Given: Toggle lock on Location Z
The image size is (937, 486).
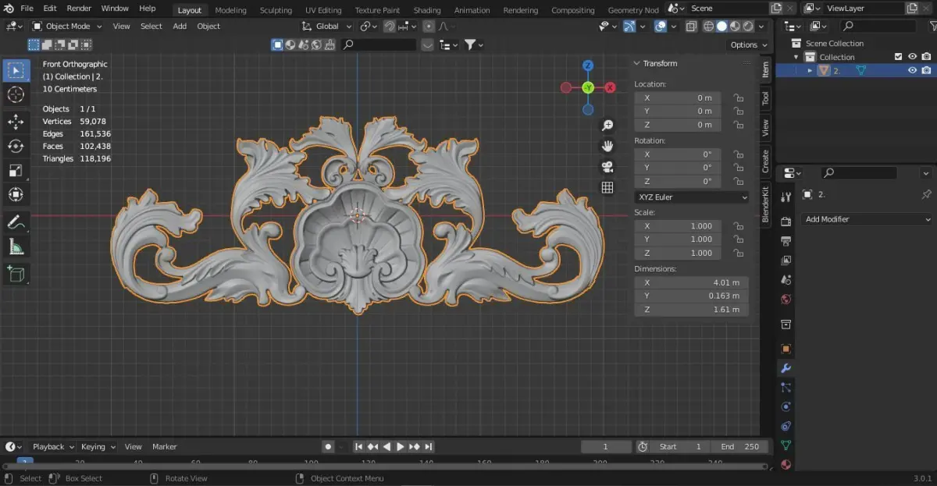Looking at the screenshot, I should 737,125.
